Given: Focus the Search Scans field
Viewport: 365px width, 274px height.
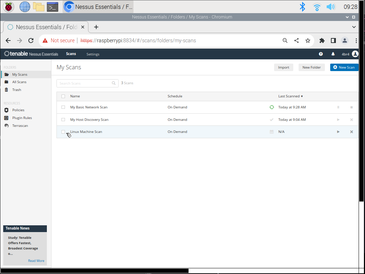Looking at the screenshot, I should 85,84.
